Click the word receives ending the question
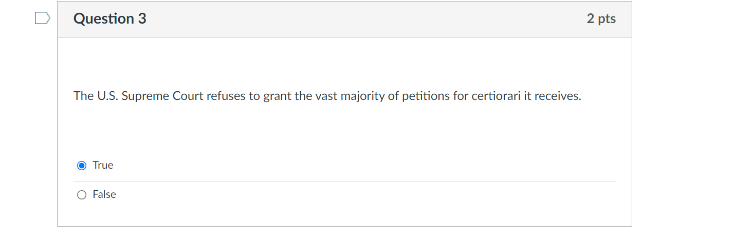Screen dimensions: 753x242 (x=558, y=96)
